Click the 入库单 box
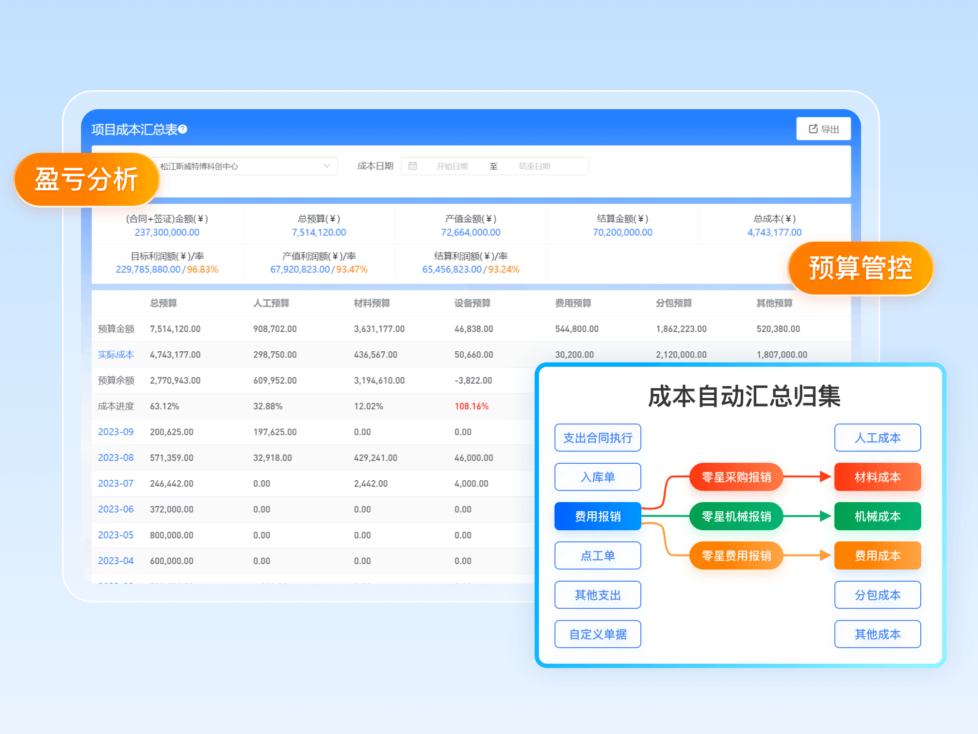 (597, 477)
